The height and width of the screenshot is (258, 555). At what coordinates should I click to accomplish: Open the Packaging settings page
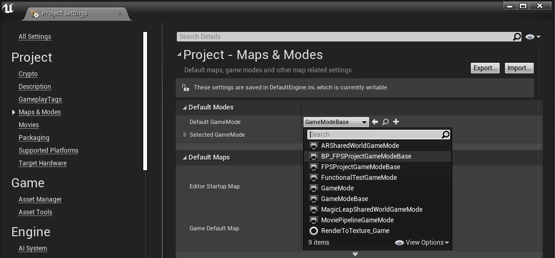pyautogui.click(x=34, y=137)
